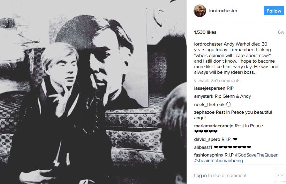Viewport: 286px width, 184px height.
Task: Open lordrochester's profile picture avatar
Action: [x=200, y=11]
